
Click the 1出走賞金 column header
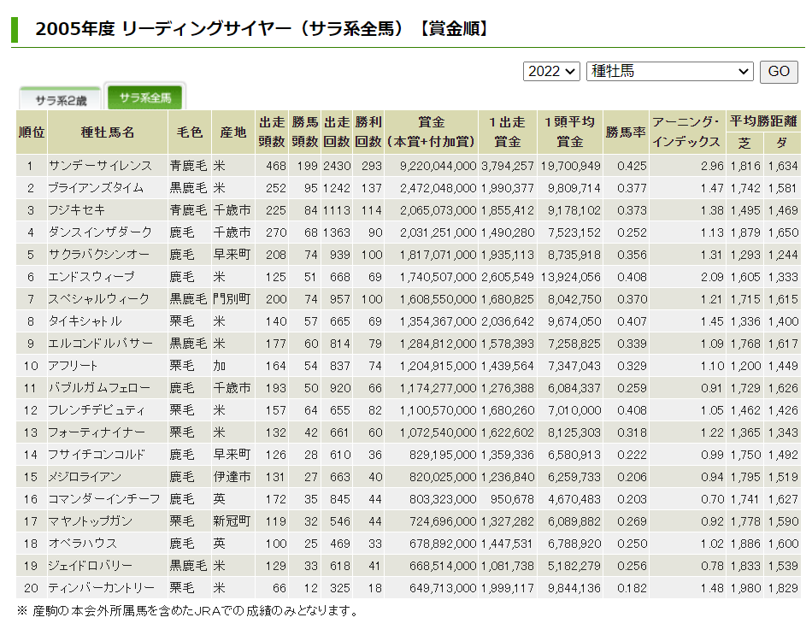point(507,132)
